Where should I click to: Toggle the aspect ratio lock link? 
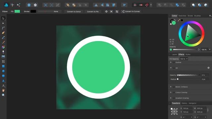tap(208, 110)
